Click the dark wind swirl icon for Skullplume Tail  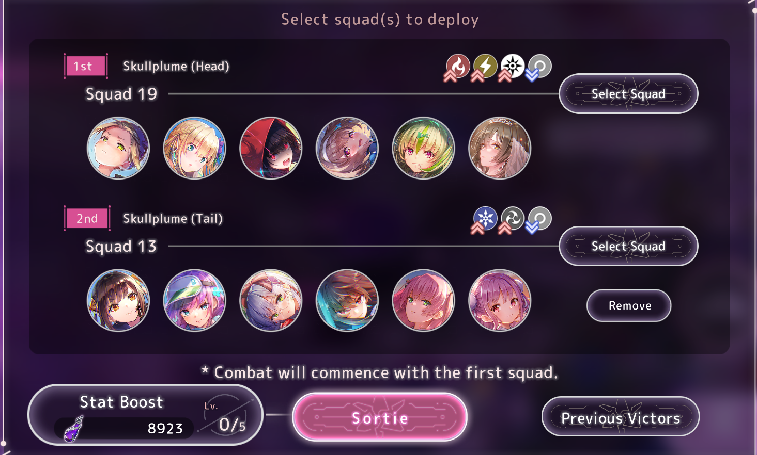click(x=513, y=219)
